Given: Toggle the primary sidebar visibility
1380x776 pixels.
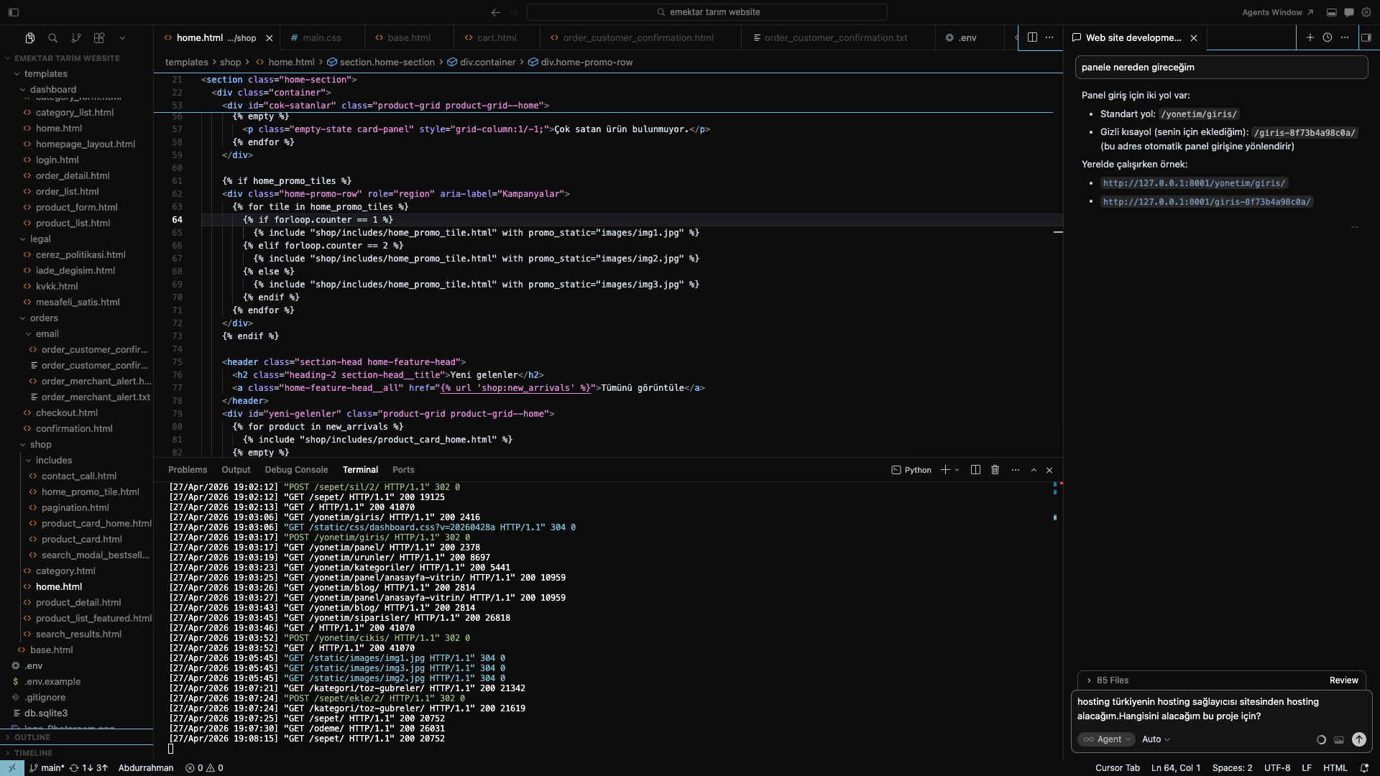Looking at the screenshot, I should click(13, 12).
